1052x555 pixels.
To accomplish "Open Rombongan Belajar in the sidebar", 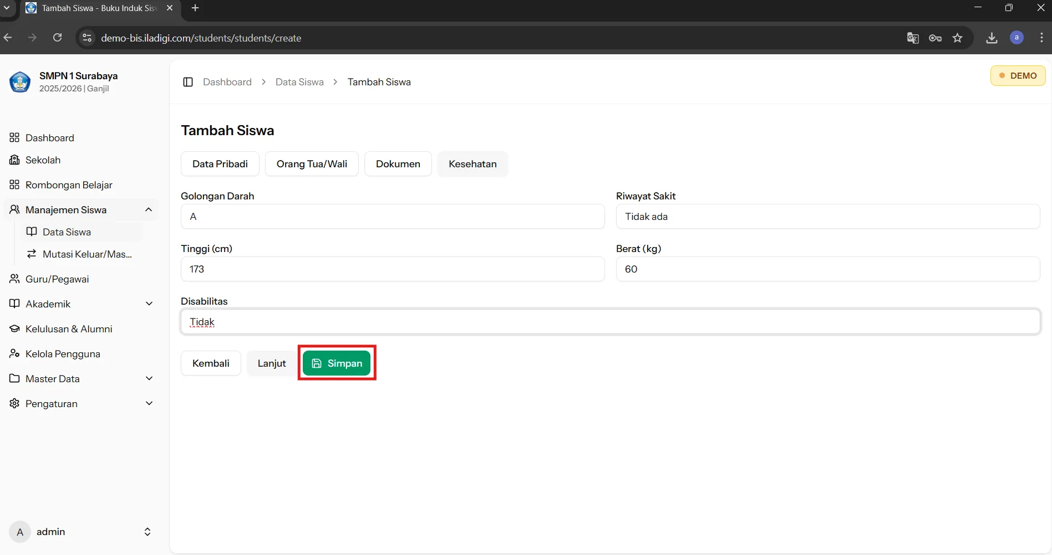I will [69, 185].
